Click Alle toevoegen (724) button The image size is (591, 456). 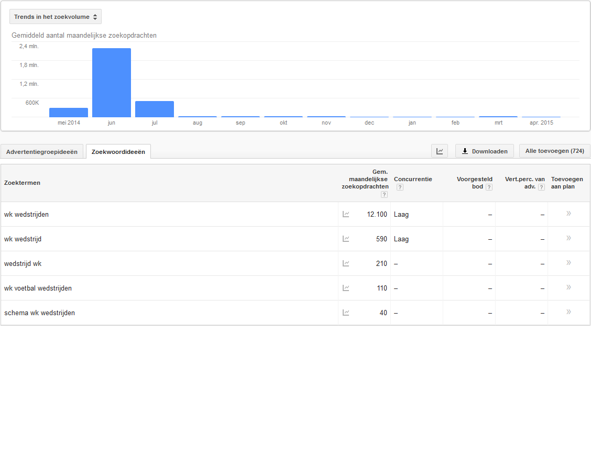554,151
